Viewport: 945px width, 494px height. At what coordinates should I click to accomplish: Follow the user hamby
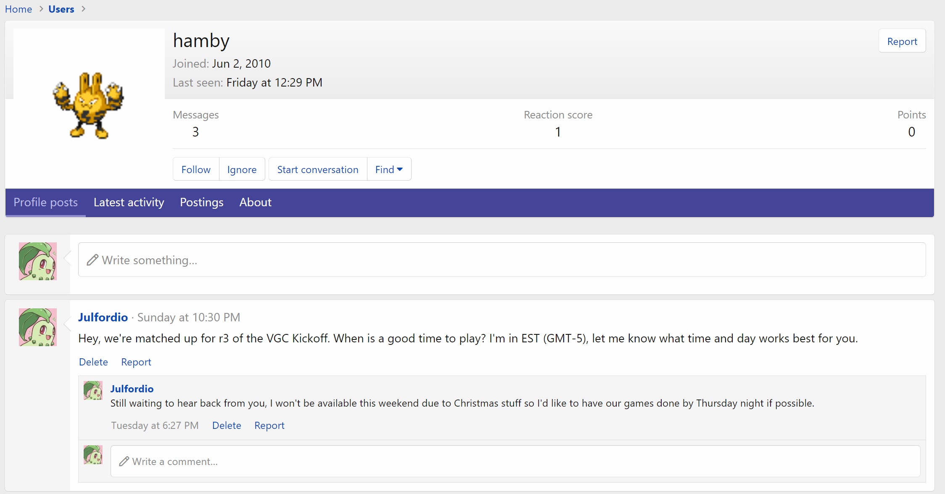pos(196,169)
